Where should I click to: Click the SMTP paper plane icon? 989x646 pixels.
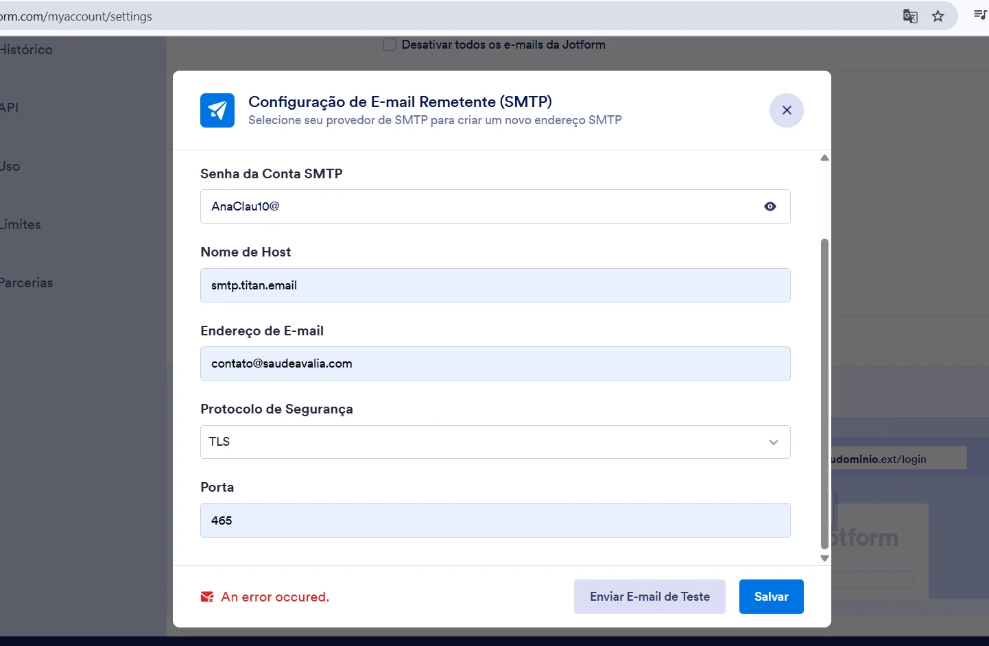[217, 110]
